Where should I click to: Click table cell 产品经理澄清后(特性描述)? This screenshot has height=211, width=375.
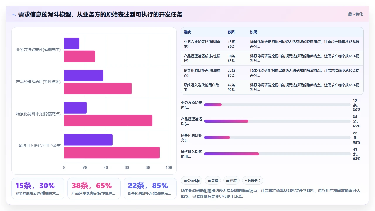click(x=203, y=59)
